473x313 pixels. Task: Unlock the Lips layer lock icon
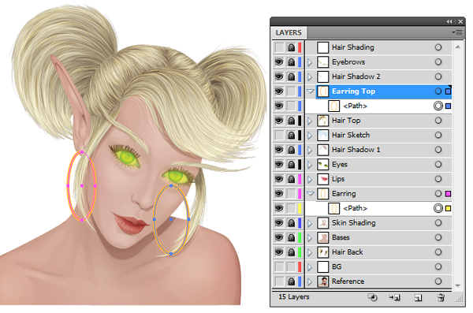(x=291, y=179)
